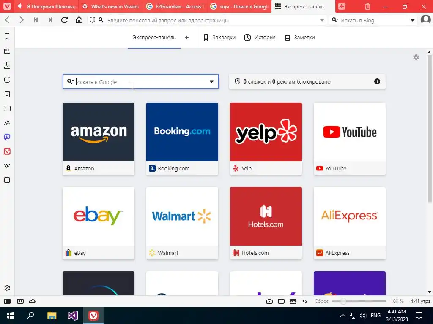
Task: Open page tiling options
Action: coord(281,301)
